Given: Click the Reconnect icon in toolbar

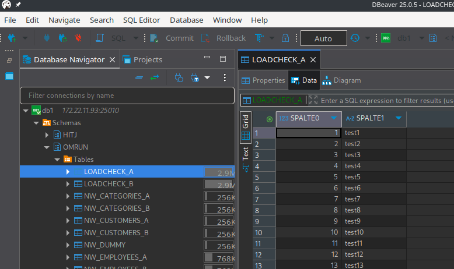Looking at the screenshot, I should [62, 38].
